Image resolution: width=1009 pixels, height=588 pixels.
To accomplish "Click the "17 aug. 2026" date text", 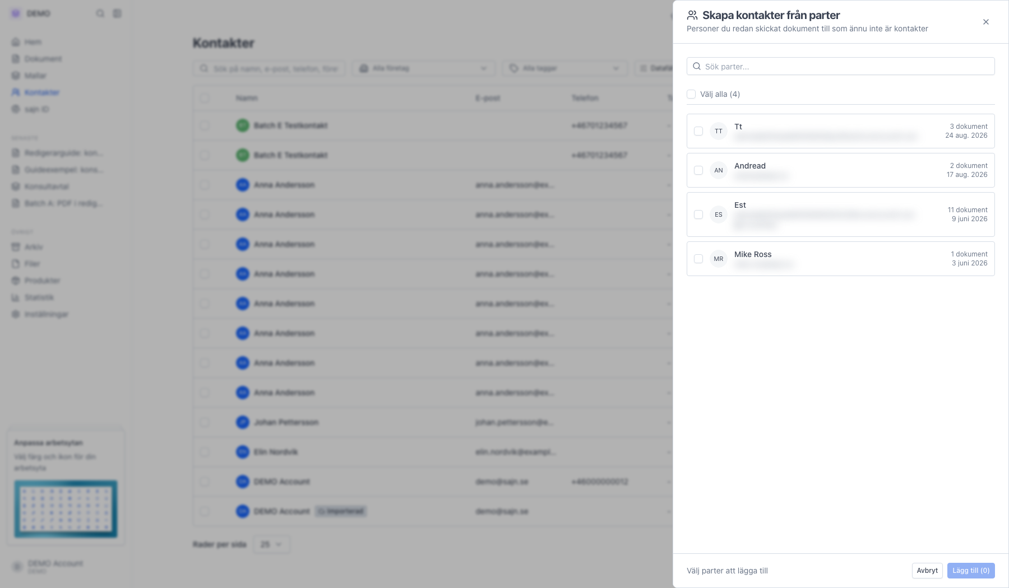I will coord(967,175).
